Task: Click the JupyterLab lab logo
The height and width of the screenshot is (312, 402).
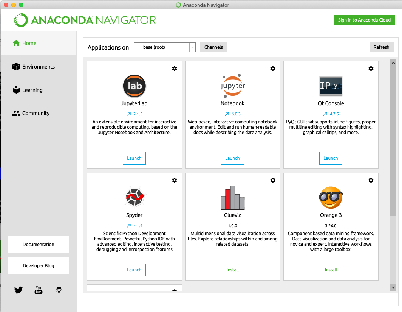Action: click(135, 86)
